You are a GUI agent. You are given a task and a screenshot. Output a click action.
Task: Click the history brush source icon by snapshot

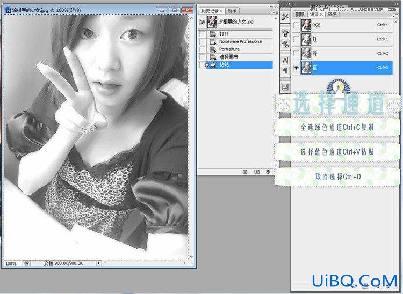point(202,22)
